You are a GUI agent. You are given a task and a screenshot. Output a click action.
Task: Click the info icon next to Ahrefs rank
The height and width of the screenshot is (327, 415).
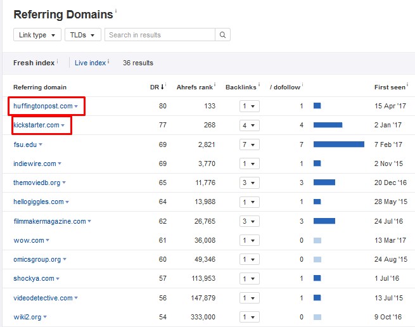tap(215, 85)
